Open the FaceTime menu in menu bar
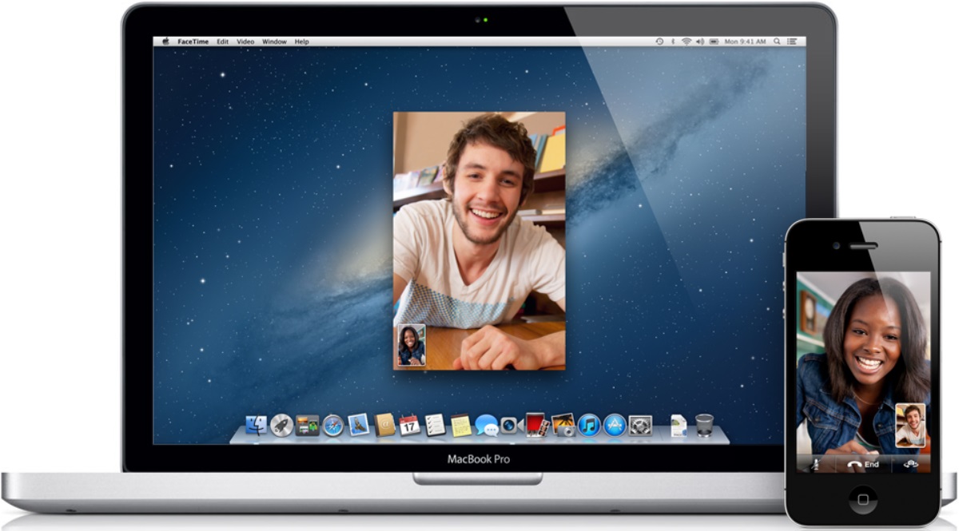The image size is (963, 531). [x=193, y=42]
